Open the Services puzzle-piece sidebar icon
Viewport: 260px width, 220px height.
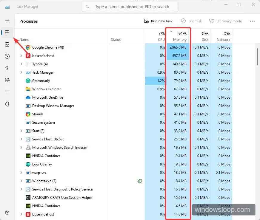7,104
